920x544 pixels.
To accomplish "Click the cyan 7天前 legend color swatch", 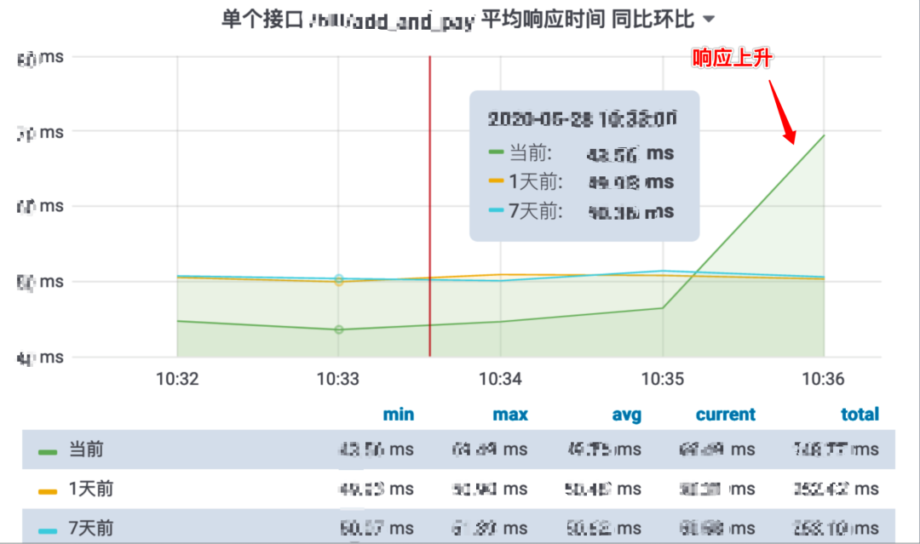I will pyautogui.click(x=48, y=530).
